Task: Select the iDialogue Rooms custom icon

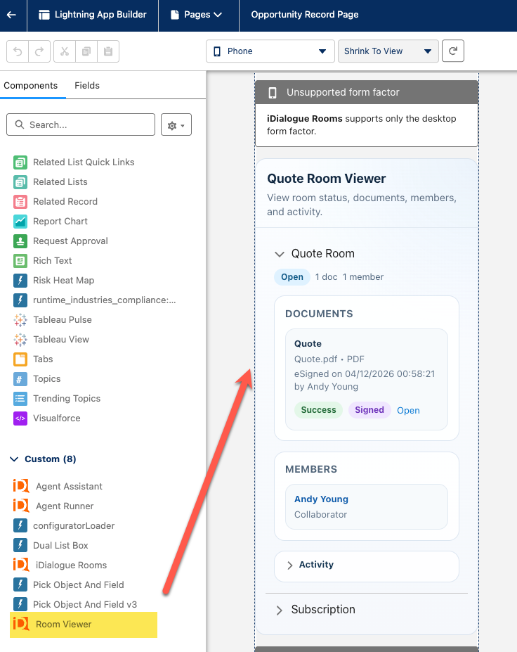Action: pos(21,565)
